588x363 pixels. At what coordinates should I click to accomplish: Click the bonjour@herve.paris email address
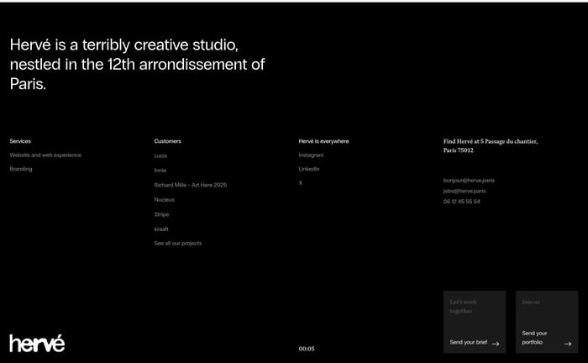(x=469, y=181)
